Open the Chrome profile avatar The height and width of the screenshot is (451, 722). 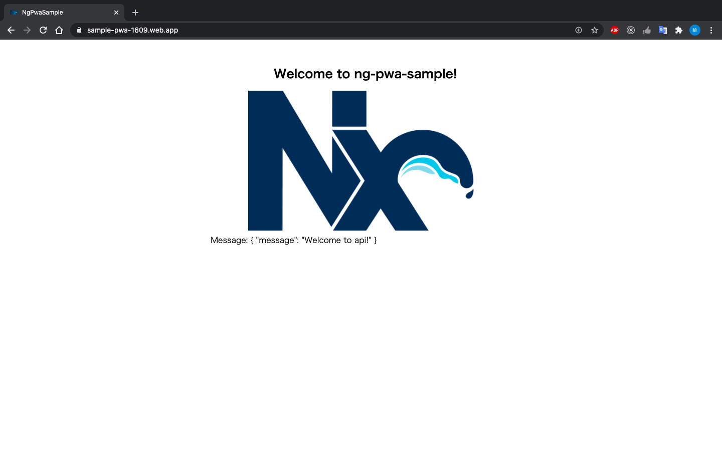[695, 30]
